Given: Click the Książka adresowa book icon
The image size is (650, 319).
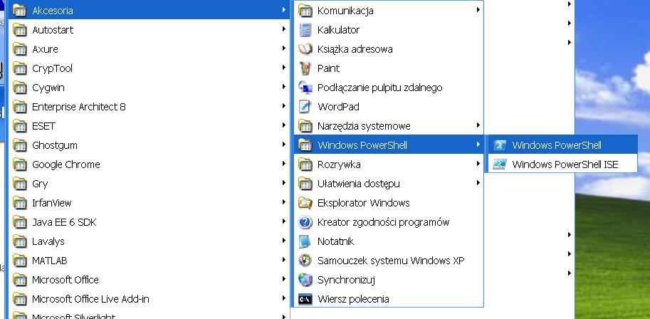Looking at the screenshot, I should 305,49.
